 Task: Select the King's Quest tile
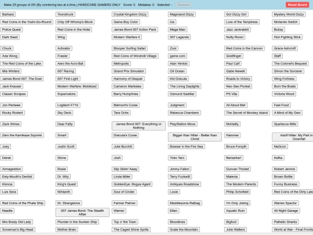tap(67, 185)
